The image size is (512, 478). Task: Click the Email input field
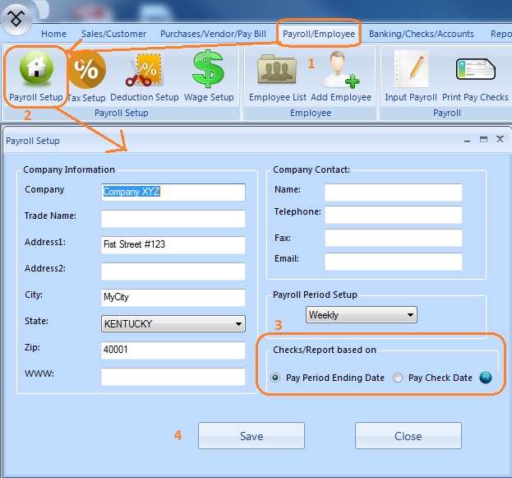click(x=394, y=262)
